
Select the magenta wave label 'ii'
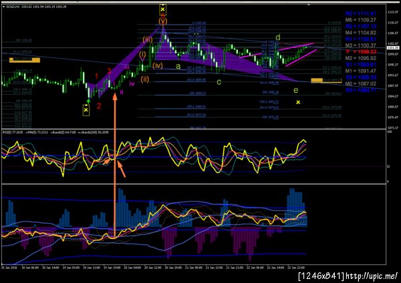(x=122, y=91)
